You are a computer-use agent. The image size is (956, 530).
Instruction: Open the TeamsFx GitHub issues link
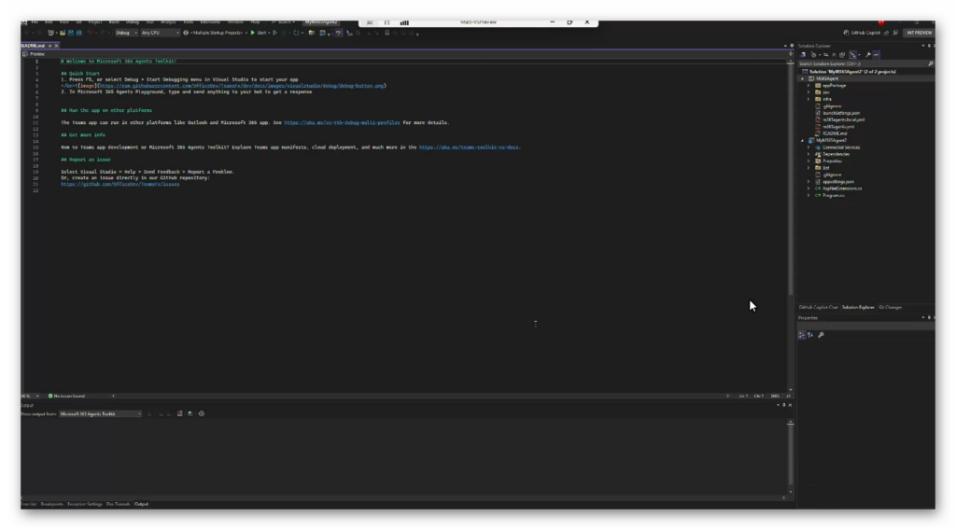coord(120,184)
